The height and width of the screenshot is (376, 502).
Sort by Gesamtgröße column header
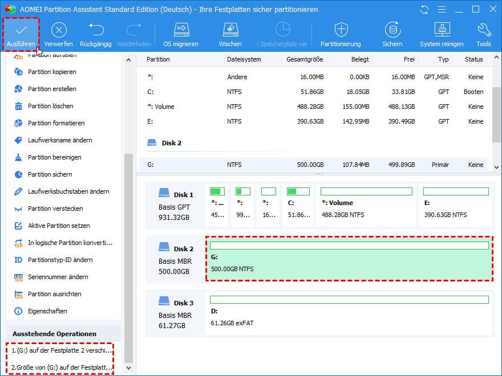305,59
